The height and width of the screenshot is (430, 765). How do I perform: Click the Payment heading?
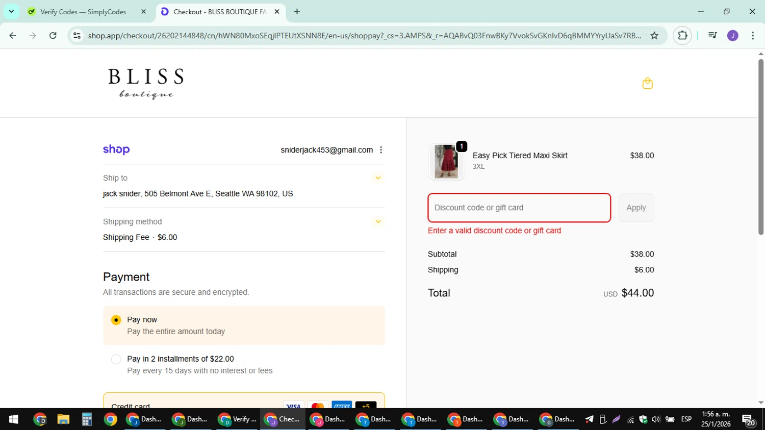[x=126, y=277]
